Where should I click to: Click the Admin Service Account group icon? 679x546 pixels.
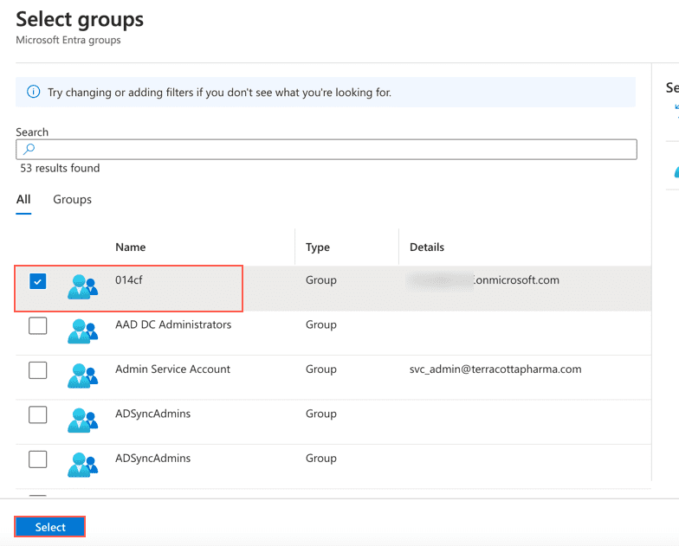[83, 376]
